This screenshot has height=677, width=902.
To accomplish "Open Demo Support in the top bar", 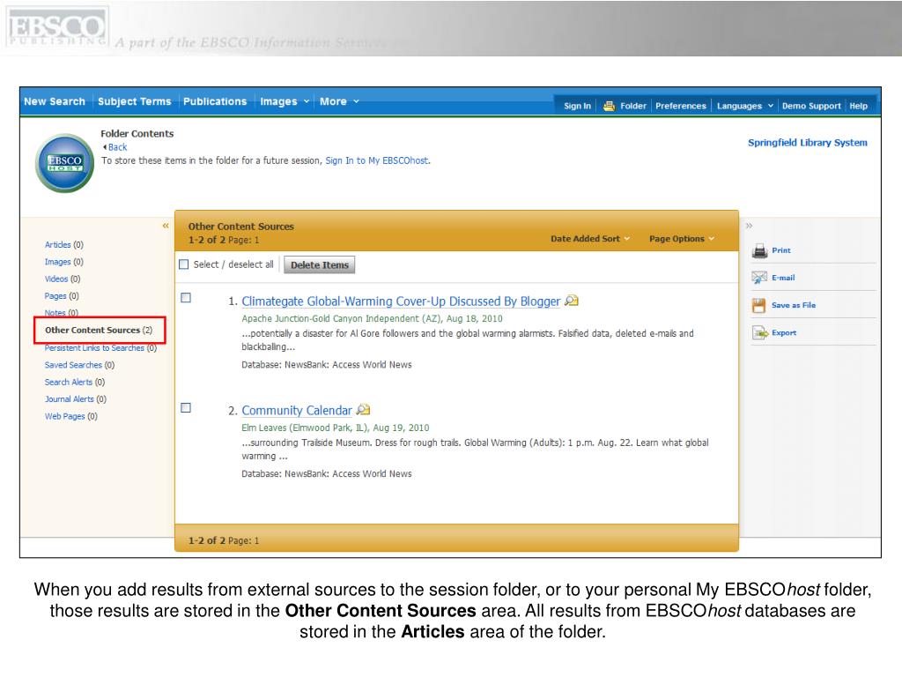I will tap(811, 106).
